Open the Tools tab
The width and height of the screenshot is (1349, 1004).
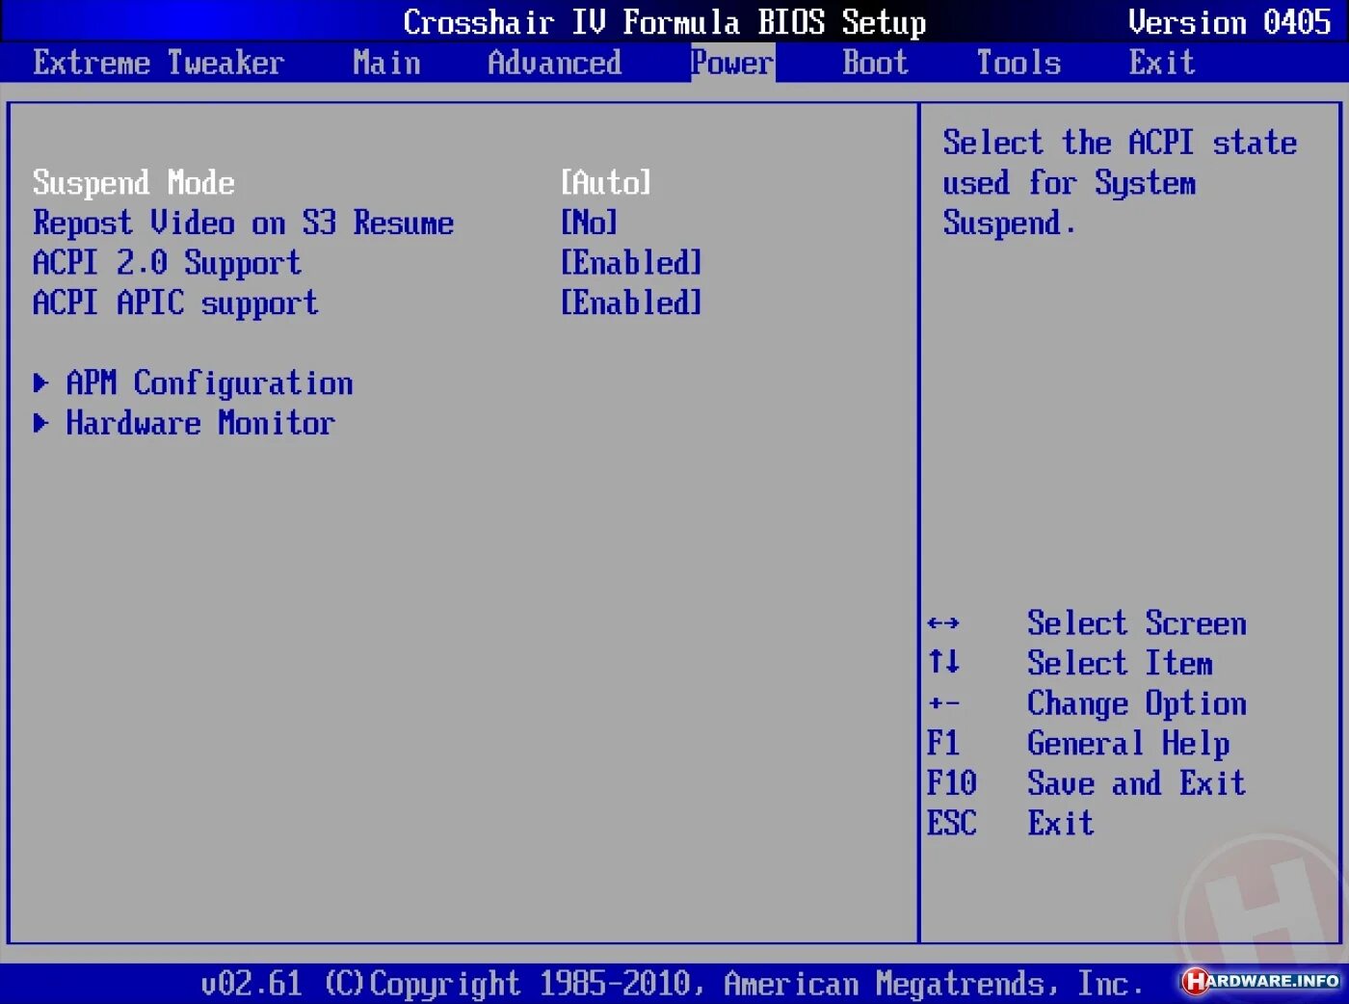point(1018,63)
